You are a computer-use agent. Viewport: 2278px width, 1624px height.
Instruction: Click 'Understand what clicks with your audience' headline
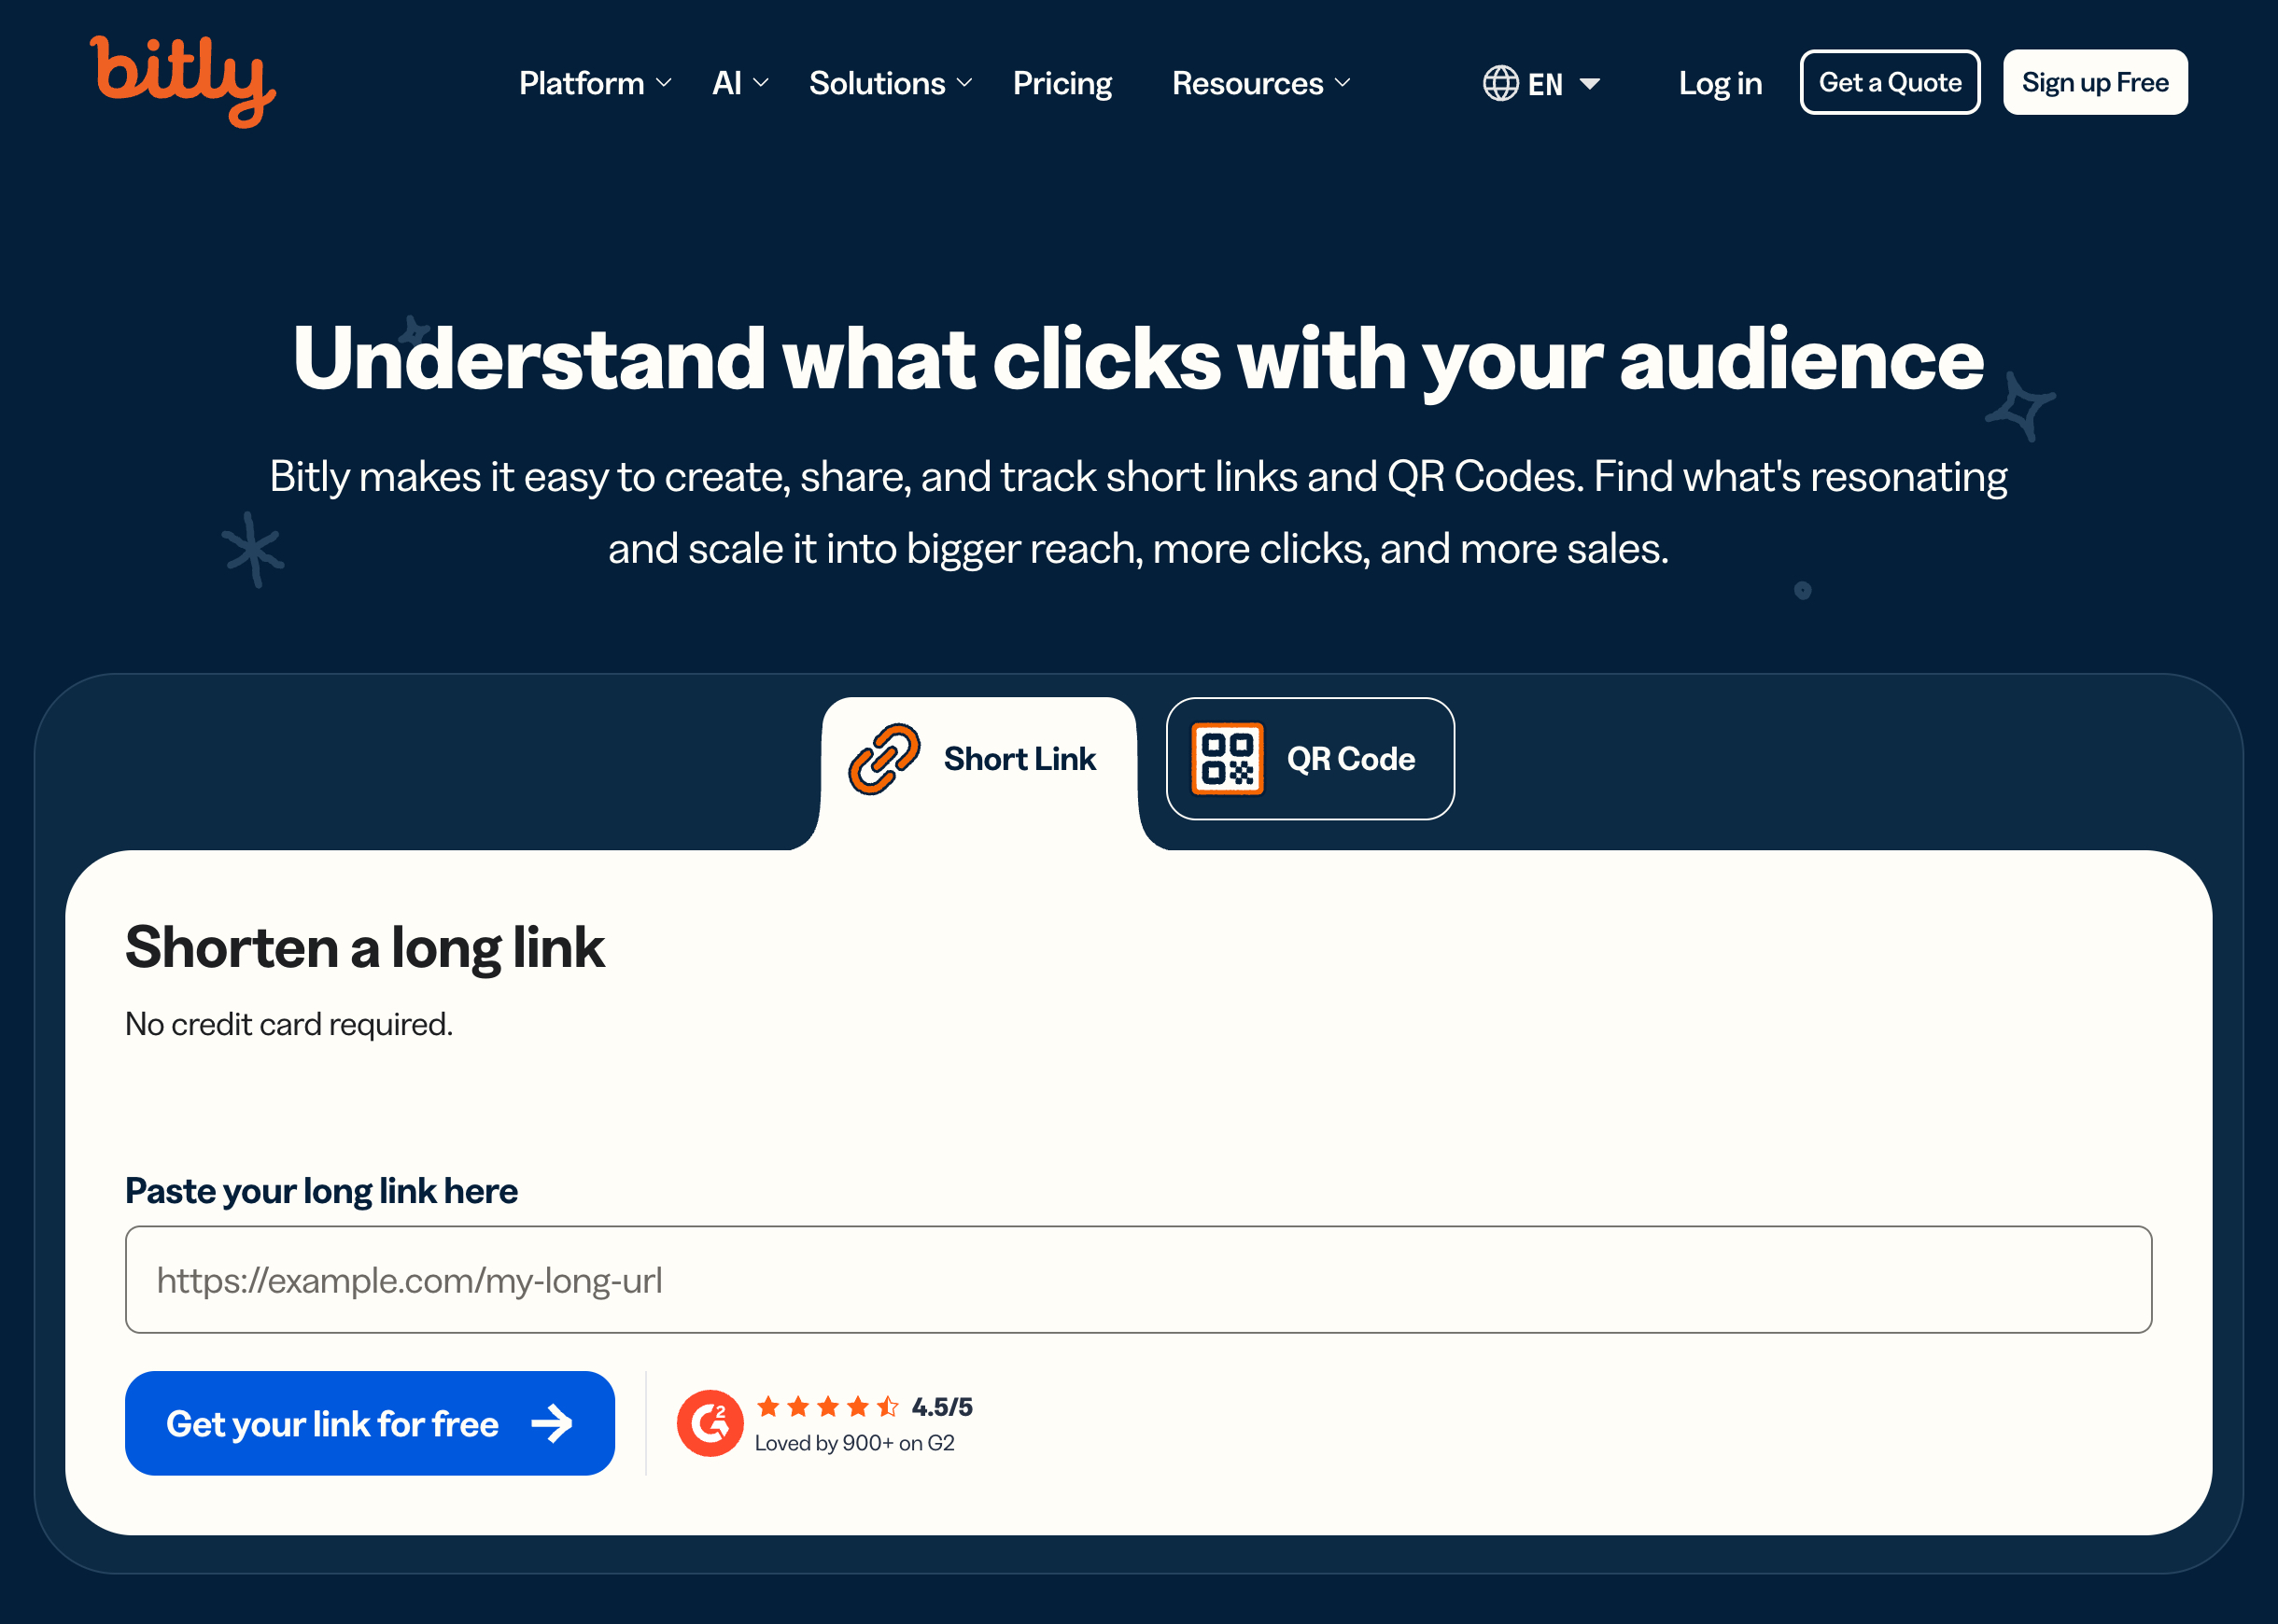click(x=1138, y=360)
